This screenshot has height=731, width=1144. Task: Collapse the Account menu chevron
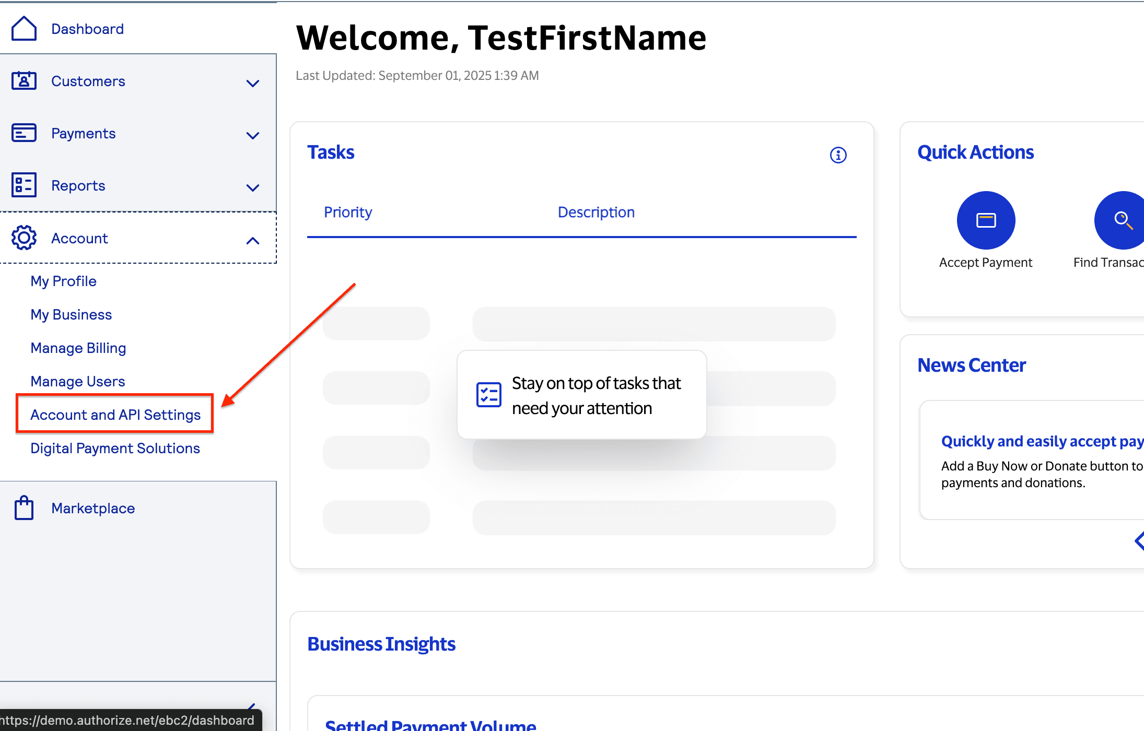tap(253, 241)
